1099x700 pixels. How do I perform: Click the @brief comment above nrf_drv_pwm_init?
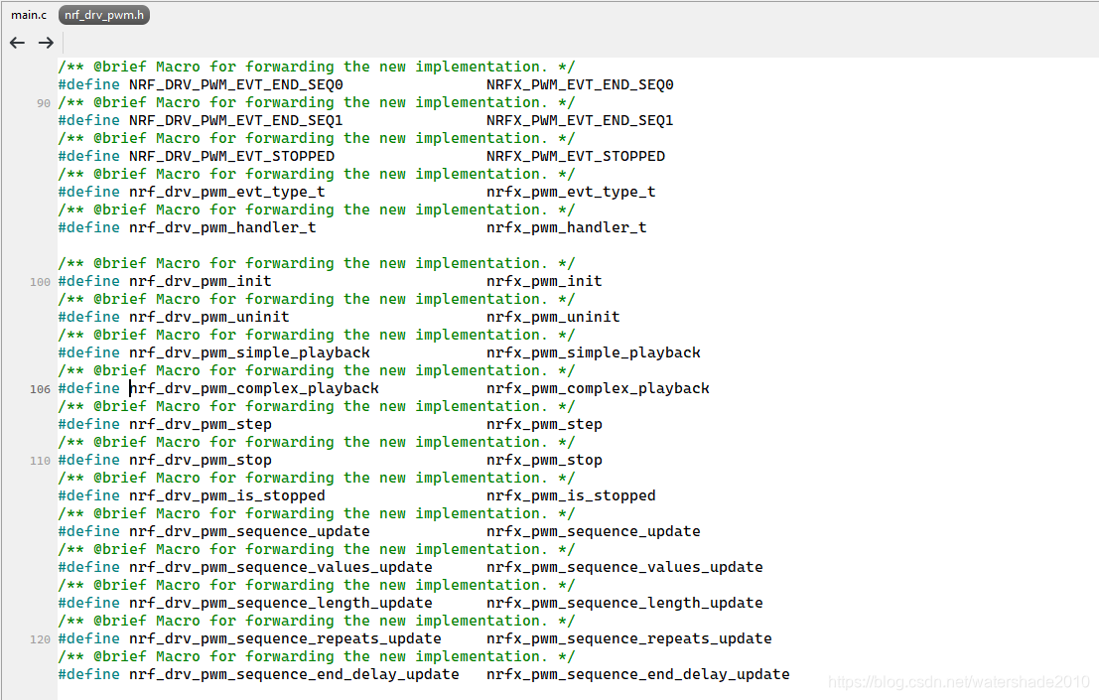pyautogui.click(x=316, y=263)
